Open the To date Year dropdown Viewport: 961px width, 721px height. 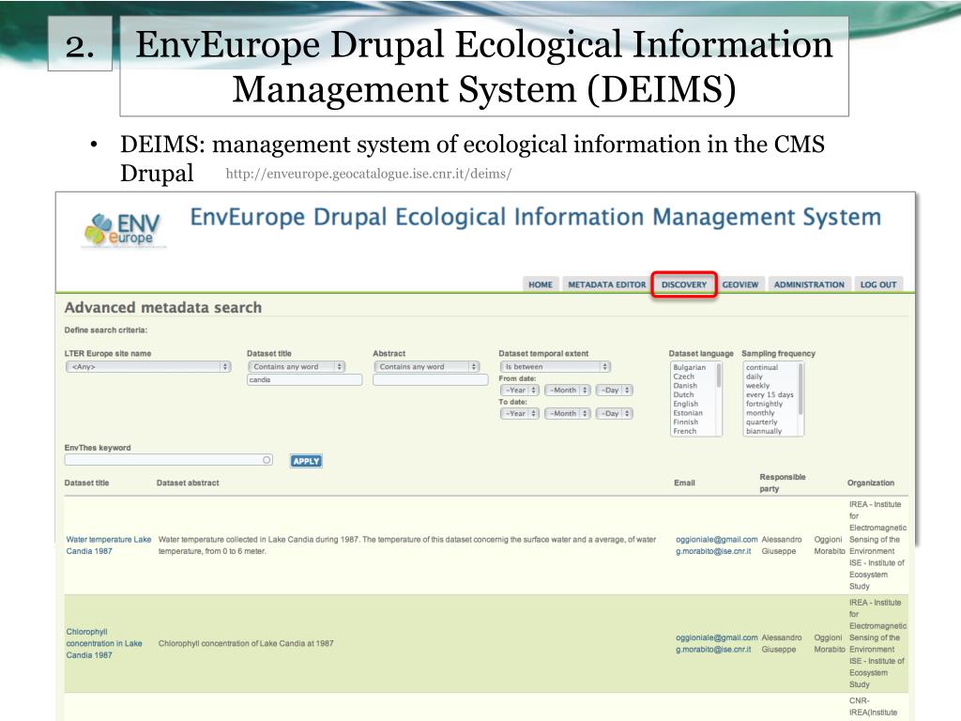tap(520, 413)
